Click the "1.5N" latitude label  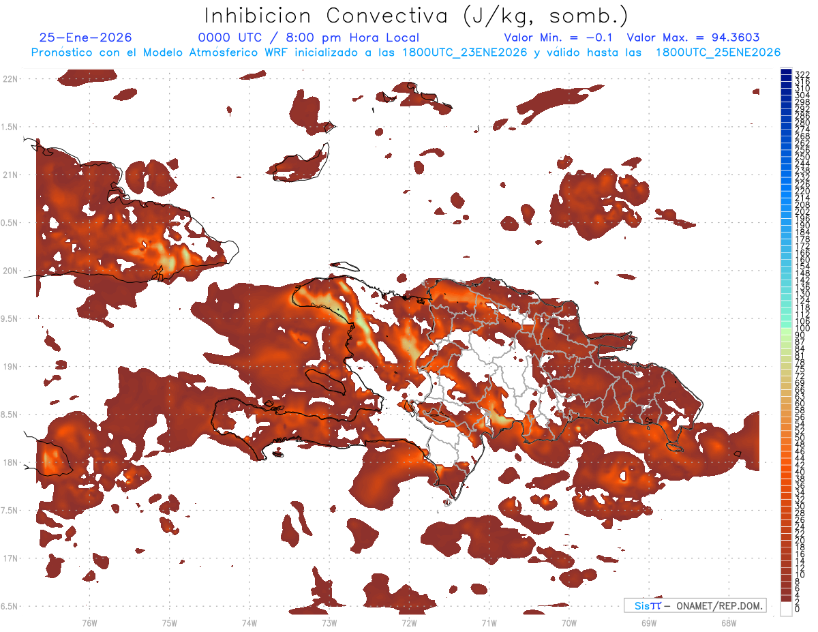[x=10, y=127]
